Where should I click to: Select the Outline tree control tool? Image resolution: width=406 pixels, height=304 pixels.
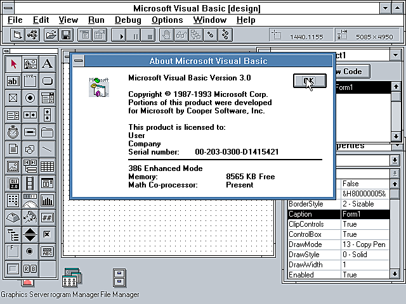point(13,234)
